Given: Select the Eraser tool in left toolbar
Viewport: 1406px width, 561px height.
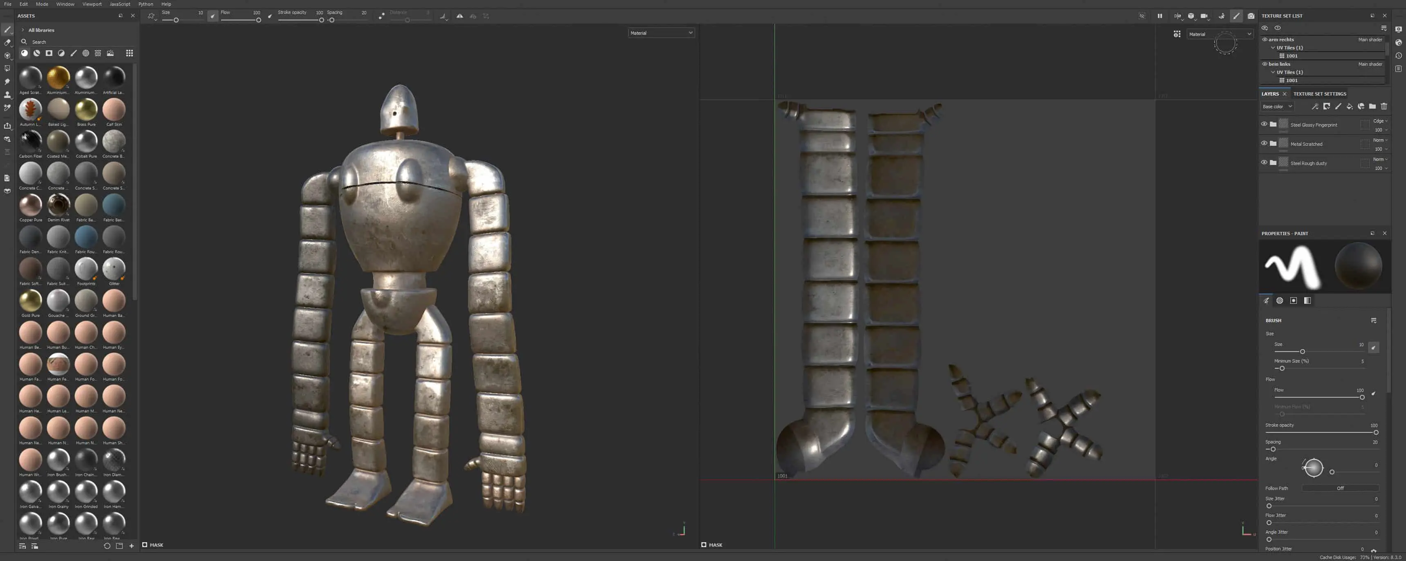Looking at the screenshot, I should point(7,42).
